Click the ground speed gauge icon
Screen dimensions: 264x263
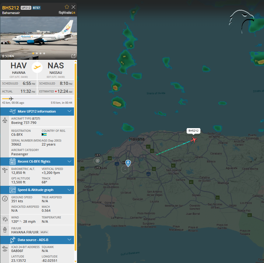[5, 199]
